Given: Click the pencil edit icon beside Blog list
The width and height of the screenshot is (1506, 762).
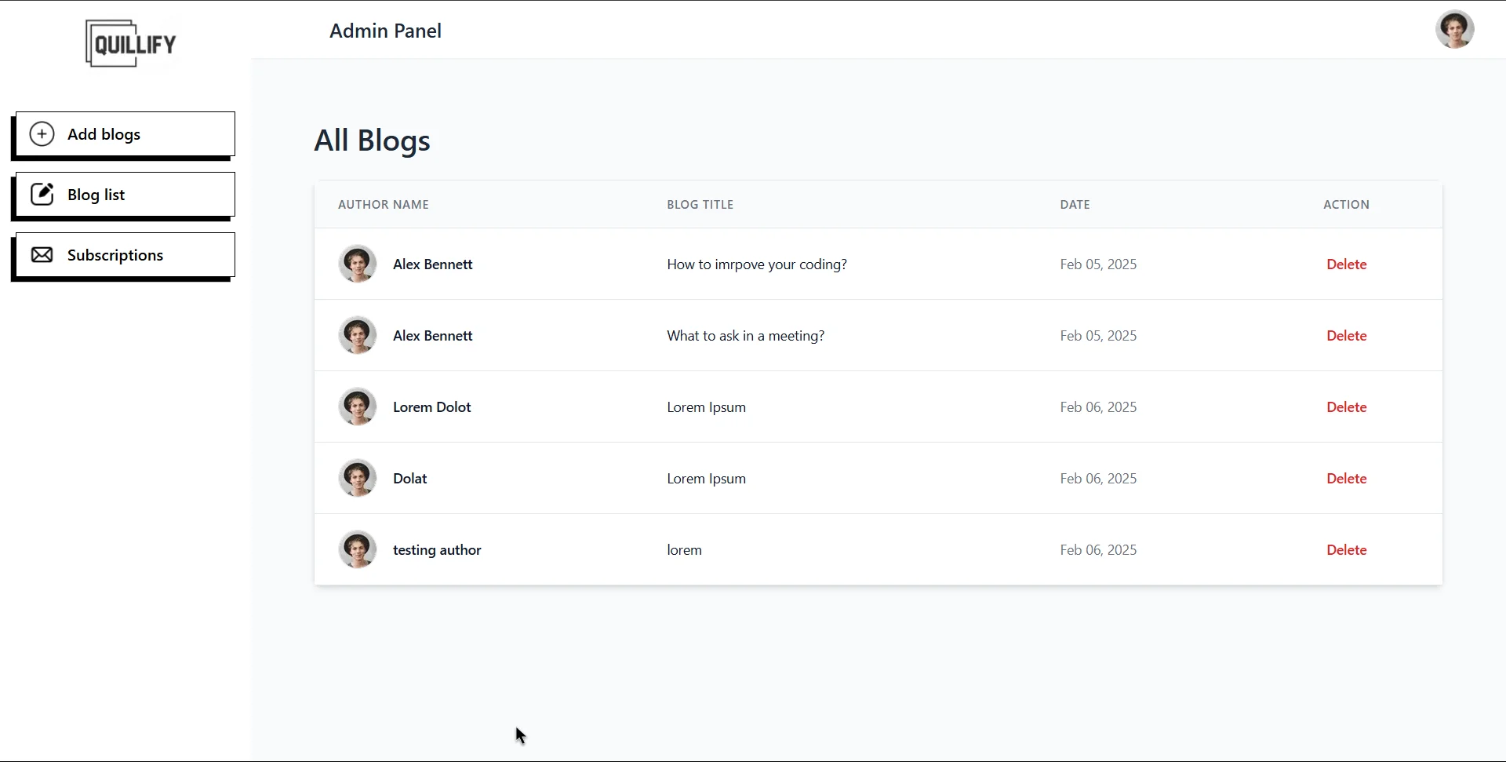Looking at the screenshot, I should pos(42,194).
